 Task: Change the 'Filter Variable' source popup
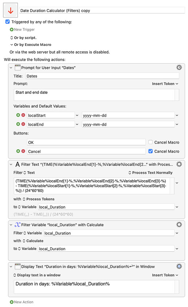pos(32,233)
